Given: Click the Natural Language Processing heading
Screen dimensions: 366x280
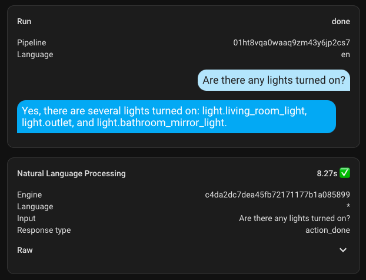Looking at the screenshot, I should (x=71, y=173).
